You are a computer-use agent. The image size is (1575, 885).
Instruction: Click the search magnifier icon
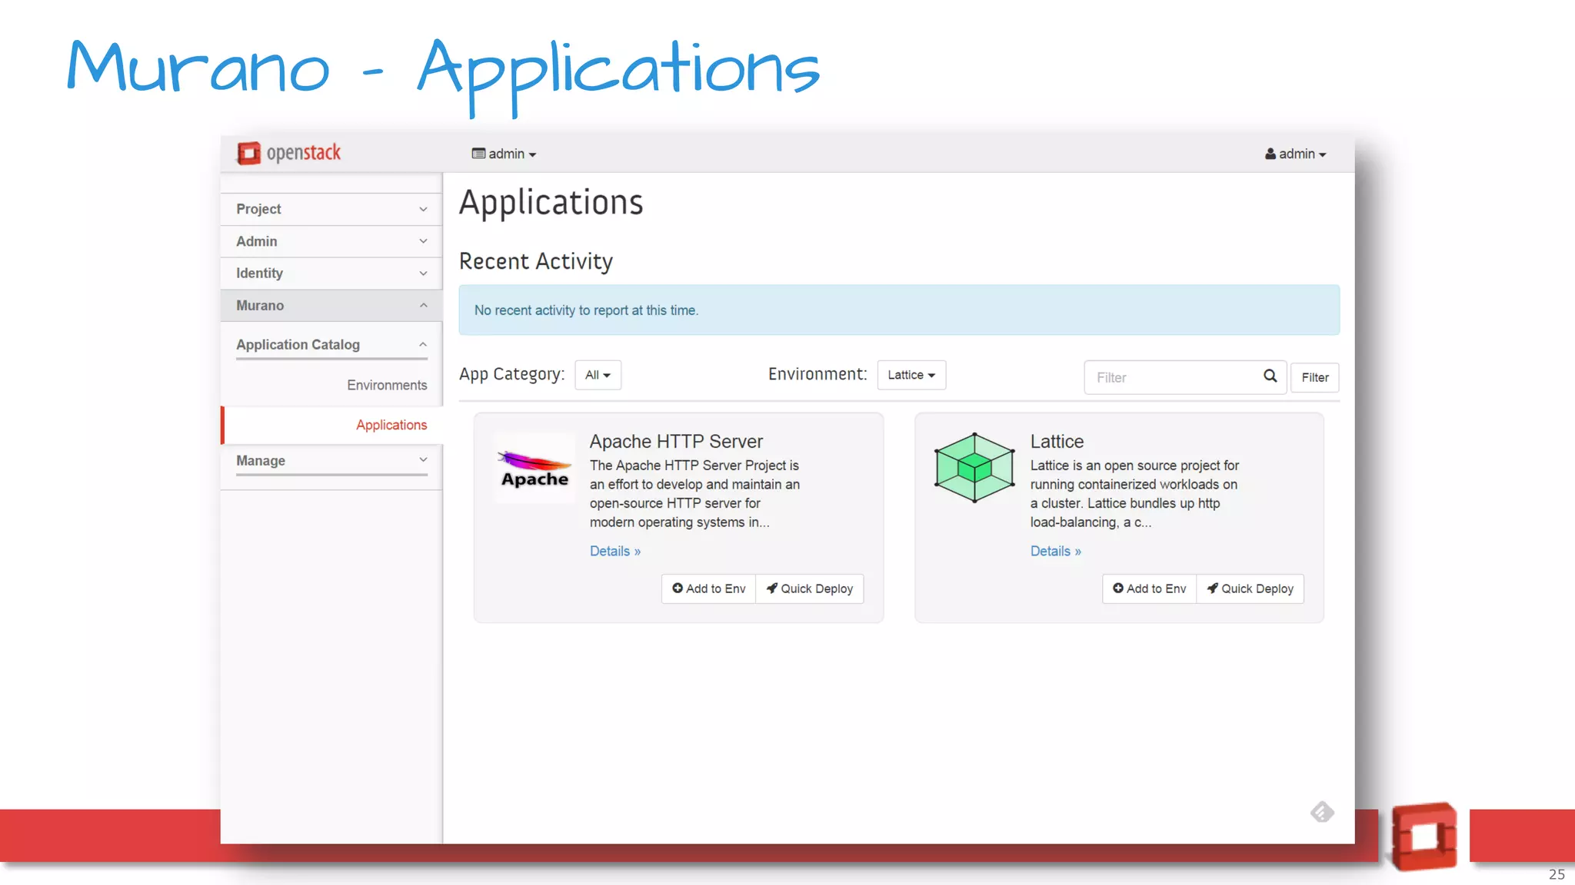[x=1270, y=376]
